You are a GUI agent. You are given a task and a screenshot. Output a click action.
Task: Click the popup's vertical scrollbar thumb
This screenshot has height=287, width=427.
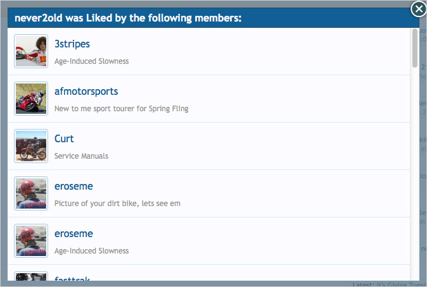[415, 47]
